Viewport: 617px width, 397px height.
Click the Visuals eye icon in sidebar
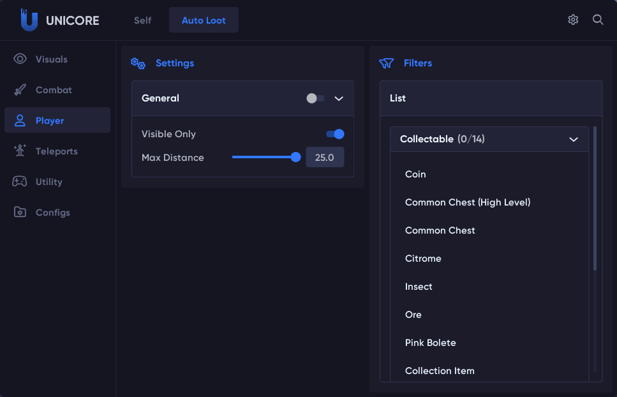[20, 59]
